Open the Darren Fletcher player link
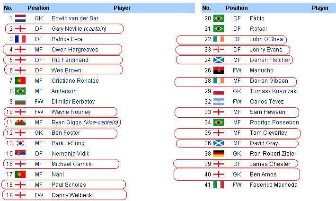The height and width of the screenshot is (201, 336). pyautogui.click(x=270, y=60)
